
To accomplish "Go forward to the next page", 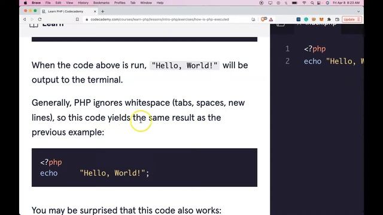I will tap(32, 19).
